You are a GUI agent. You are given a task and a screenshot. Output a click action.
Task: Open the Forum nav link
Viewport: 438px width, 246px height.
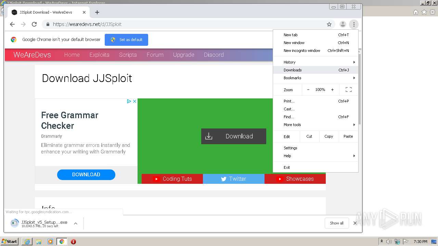[155, 55]
